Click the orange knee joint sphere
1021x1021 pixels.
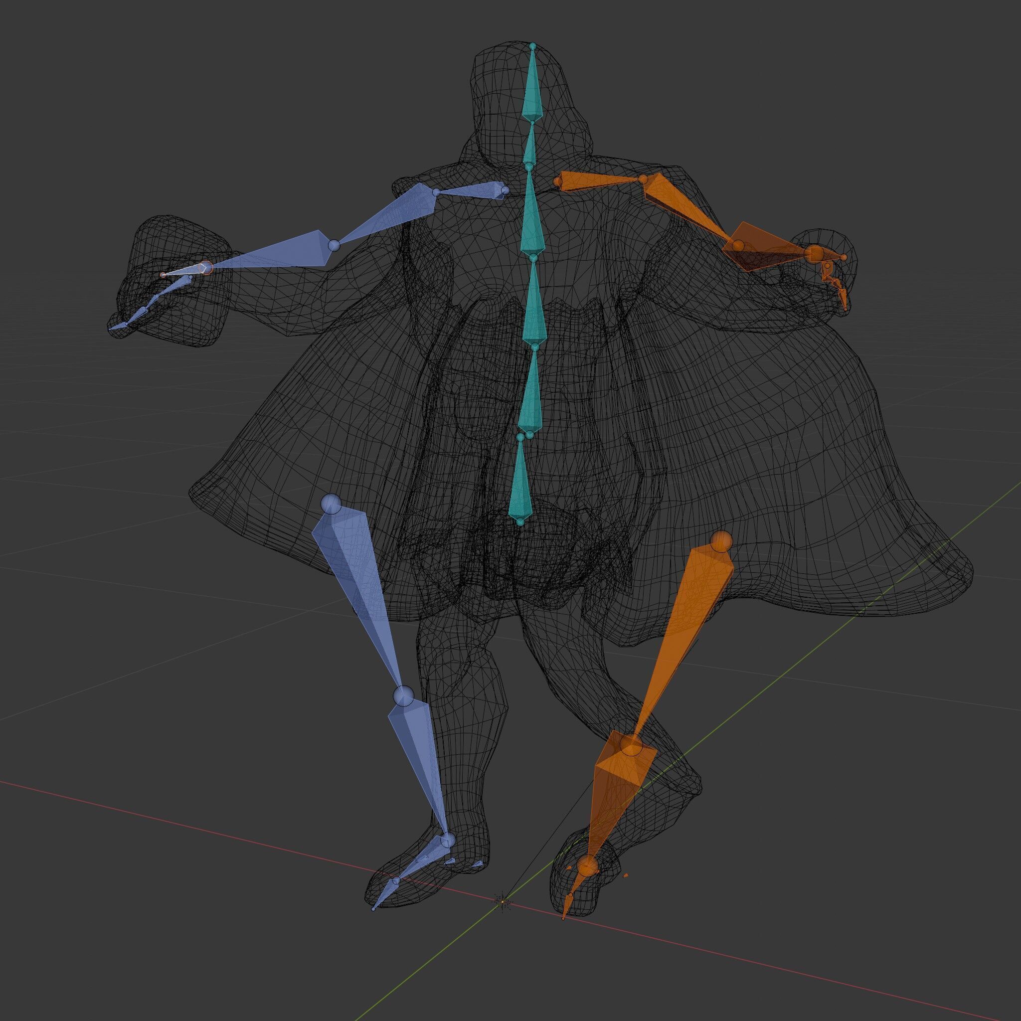[x=632, y=745]
